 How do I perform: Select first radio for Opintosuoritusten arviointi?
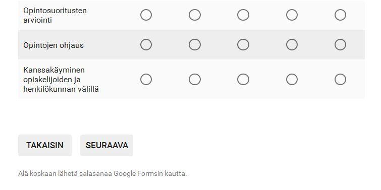point(146,15)
